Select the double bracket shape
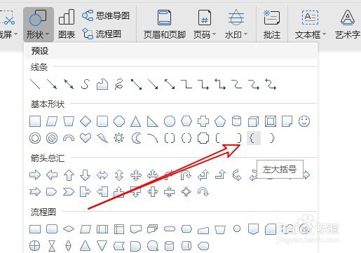 click(x=170, y=138)
